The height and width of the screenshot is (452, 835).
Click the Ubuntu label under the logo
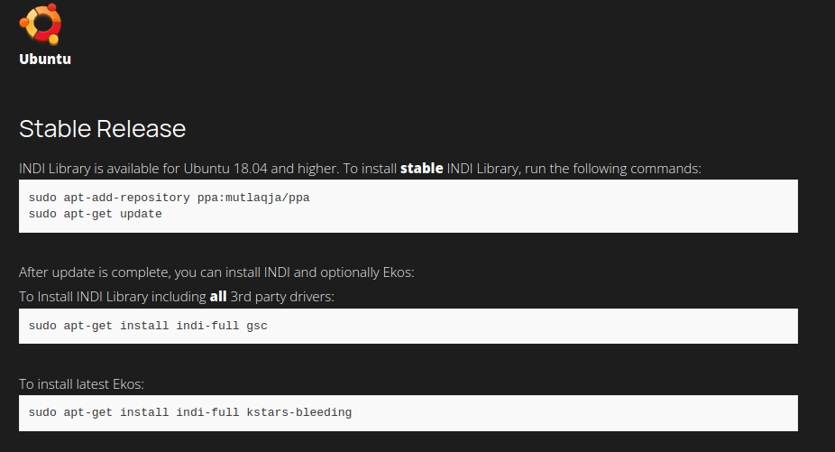point(45,60)
